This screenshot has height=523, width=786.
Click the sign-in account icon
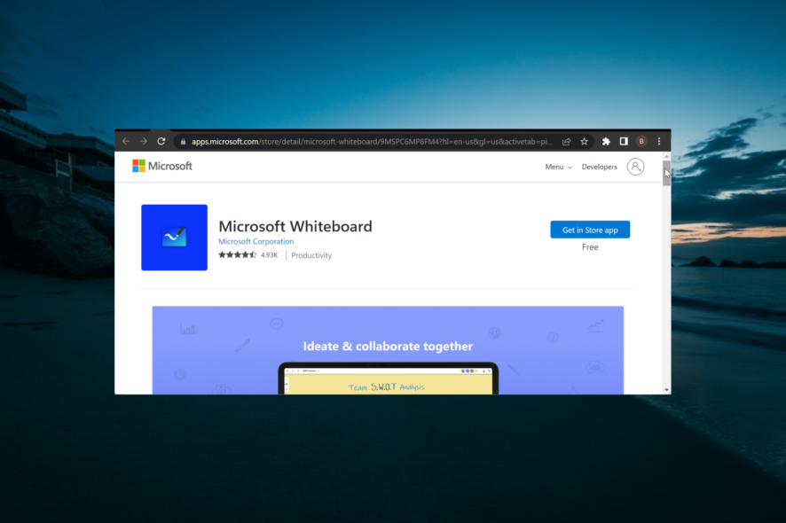[635, 167]
